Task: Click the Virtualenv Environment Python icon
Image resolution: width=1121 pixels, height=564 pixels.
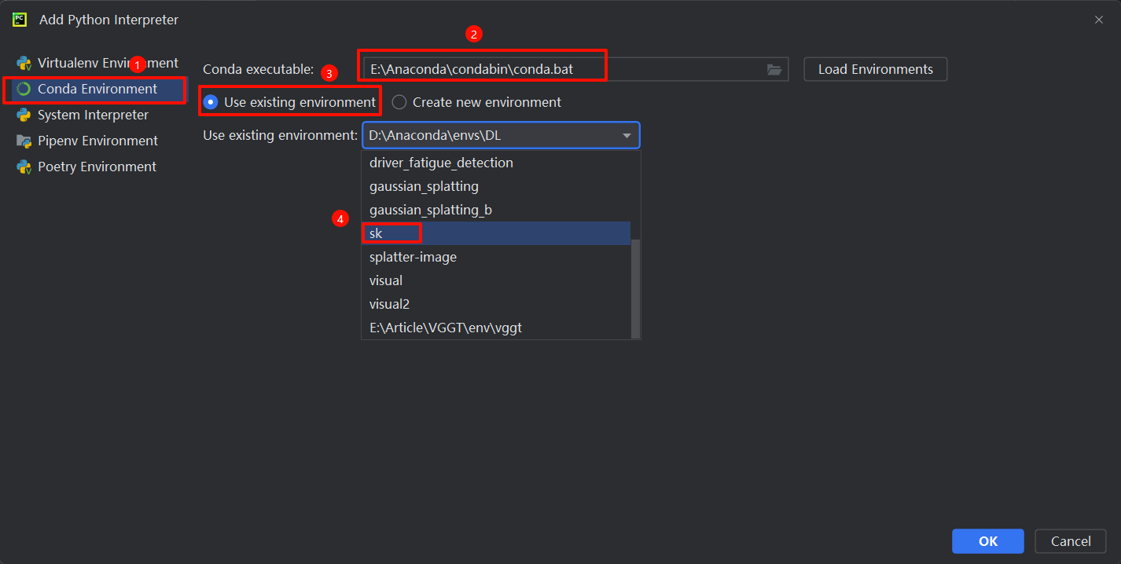Action: point(24,63)
